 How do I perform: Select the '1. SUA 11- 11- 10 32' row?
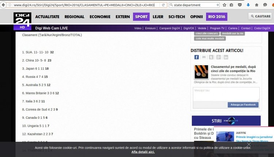click(x=38, y=52)
